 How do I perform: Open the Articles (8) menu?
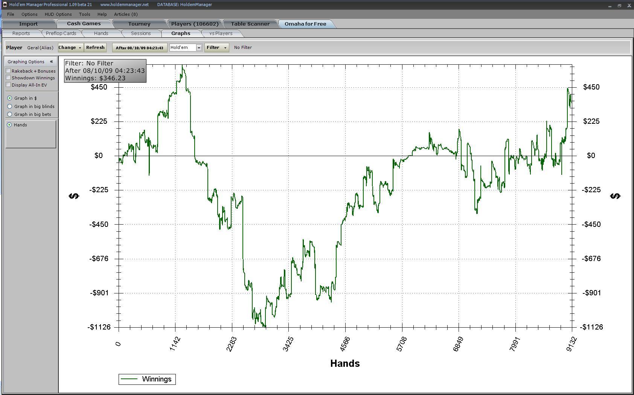tap(126, 14)
